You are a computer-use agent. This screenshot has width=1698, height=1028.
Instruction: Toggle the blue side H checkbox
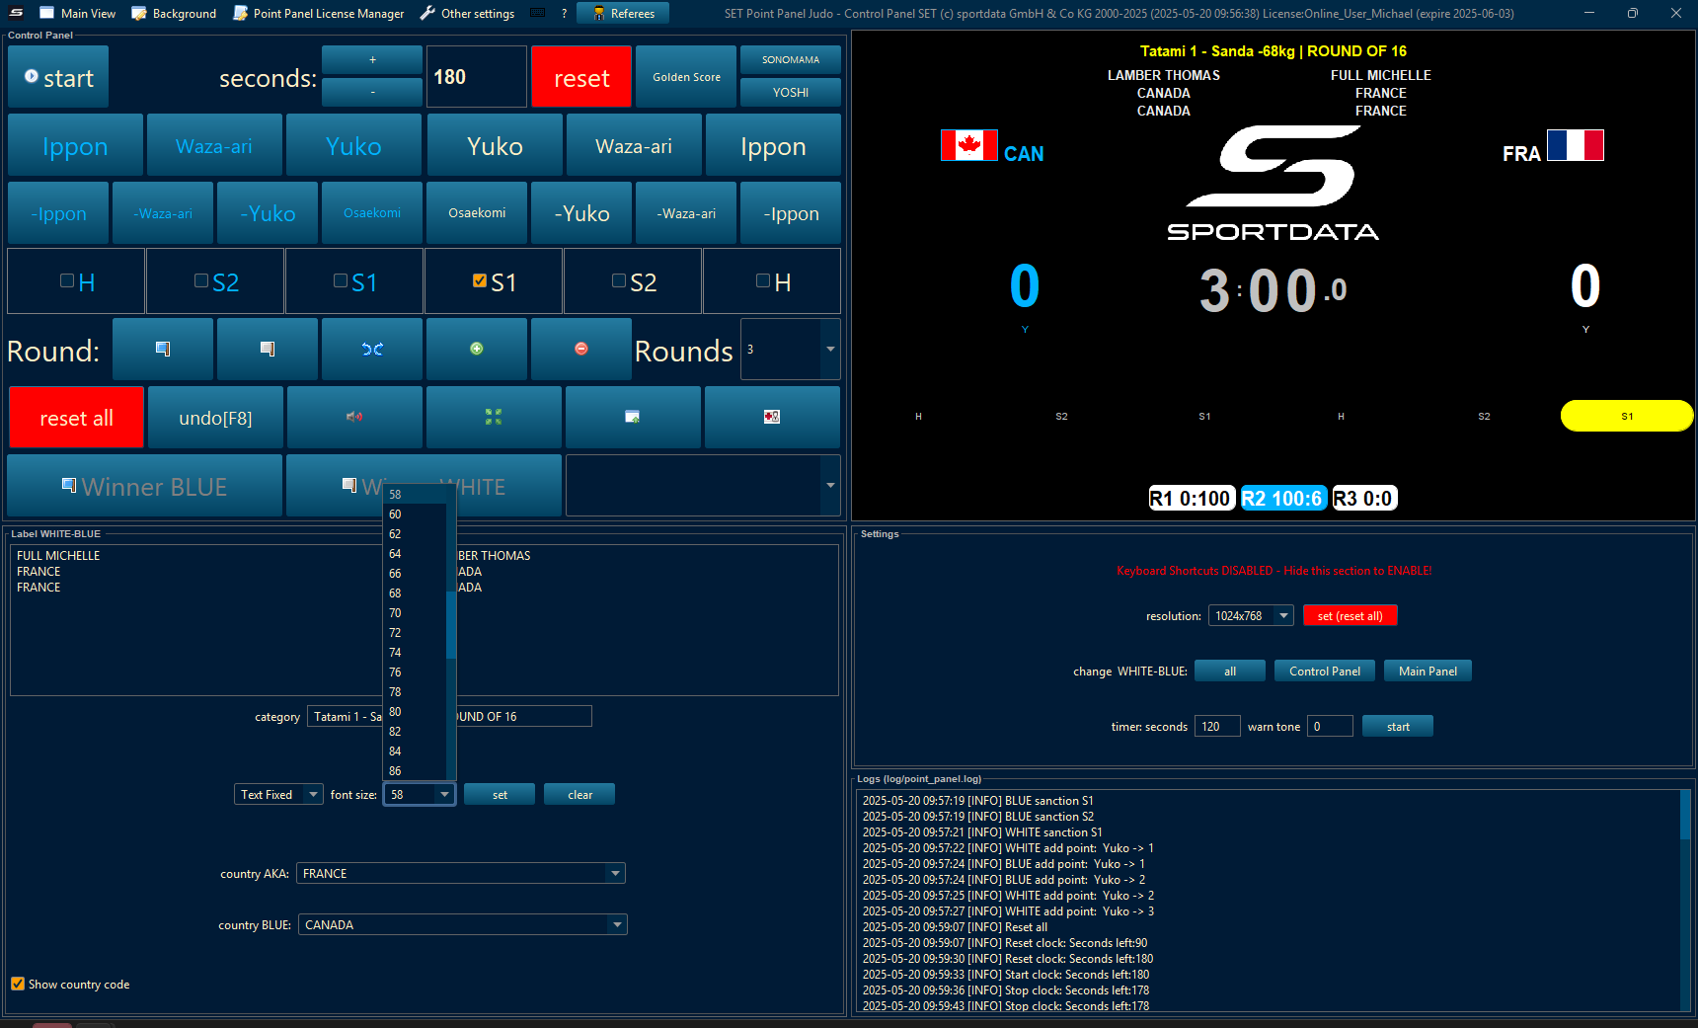coord(67,281)
